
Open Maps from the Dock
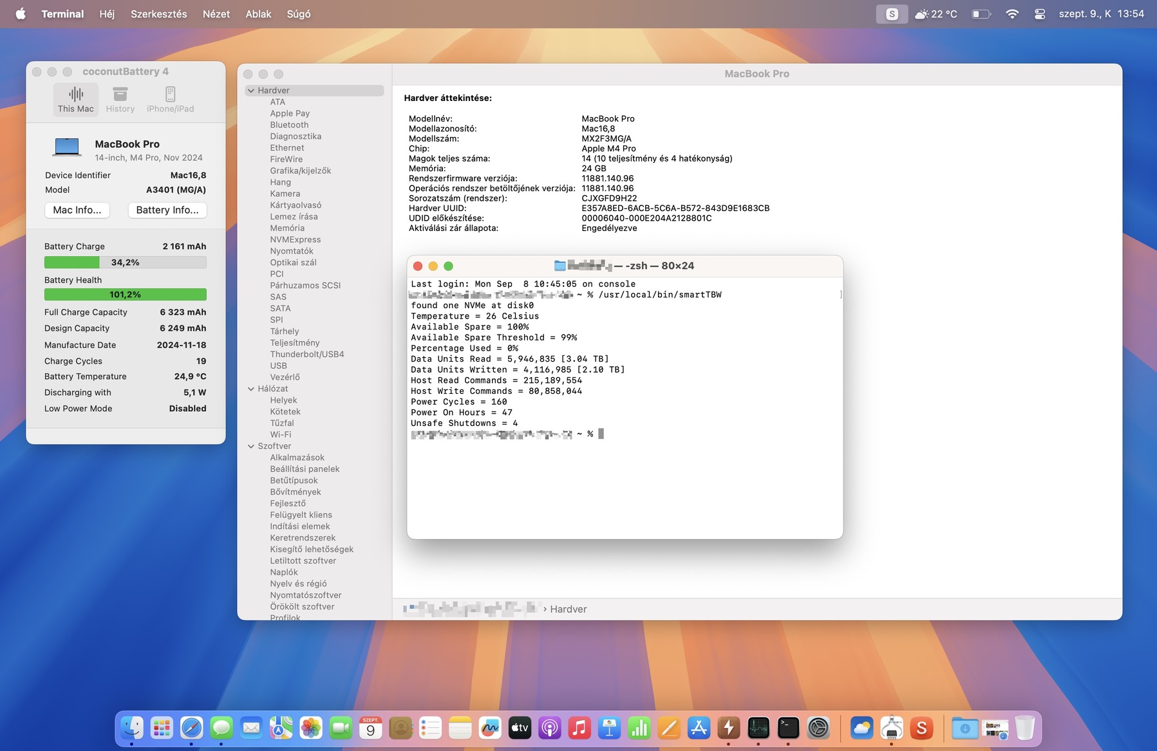point(281,728)
